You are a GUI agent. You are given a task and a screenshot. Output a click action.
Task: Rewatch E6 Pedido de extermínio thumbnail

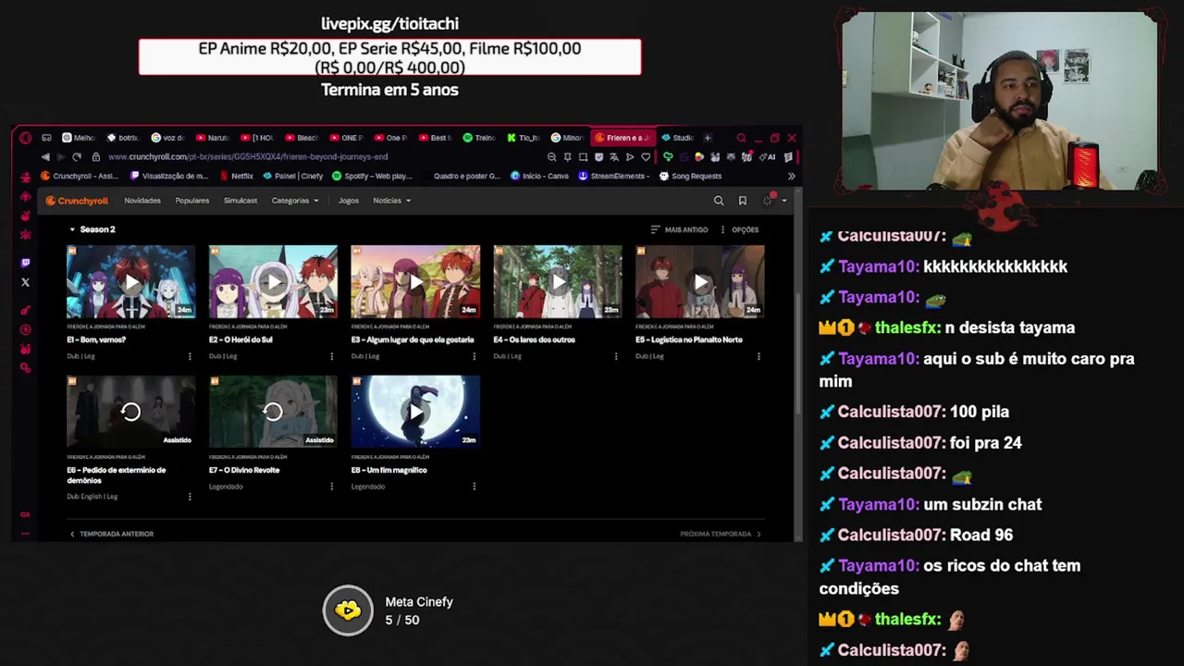click(x=131, y=412)
